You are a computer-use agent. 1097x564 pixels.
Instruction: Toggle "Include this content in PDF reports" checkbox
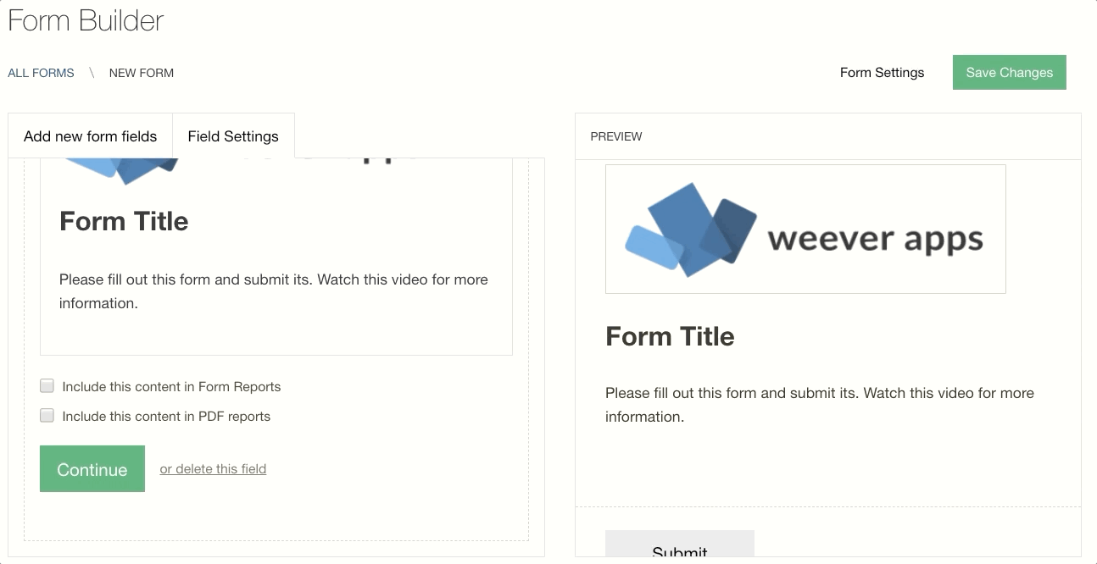point(47,416)
